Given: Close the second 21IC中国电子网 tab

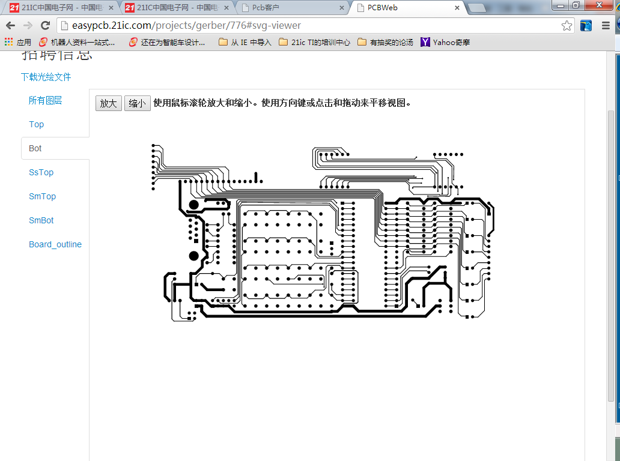Looking at the screenshot, I should pos(226,8).
